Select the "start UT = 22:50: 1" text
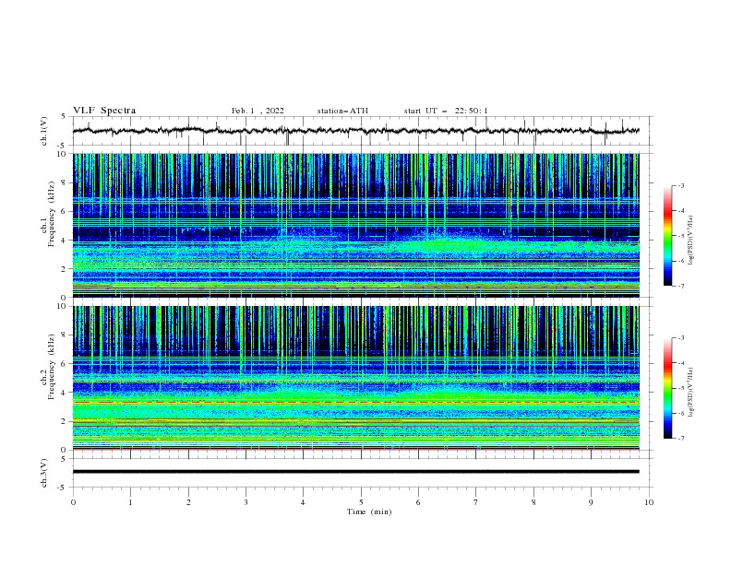The image size is (731, 564). point(446,111)
